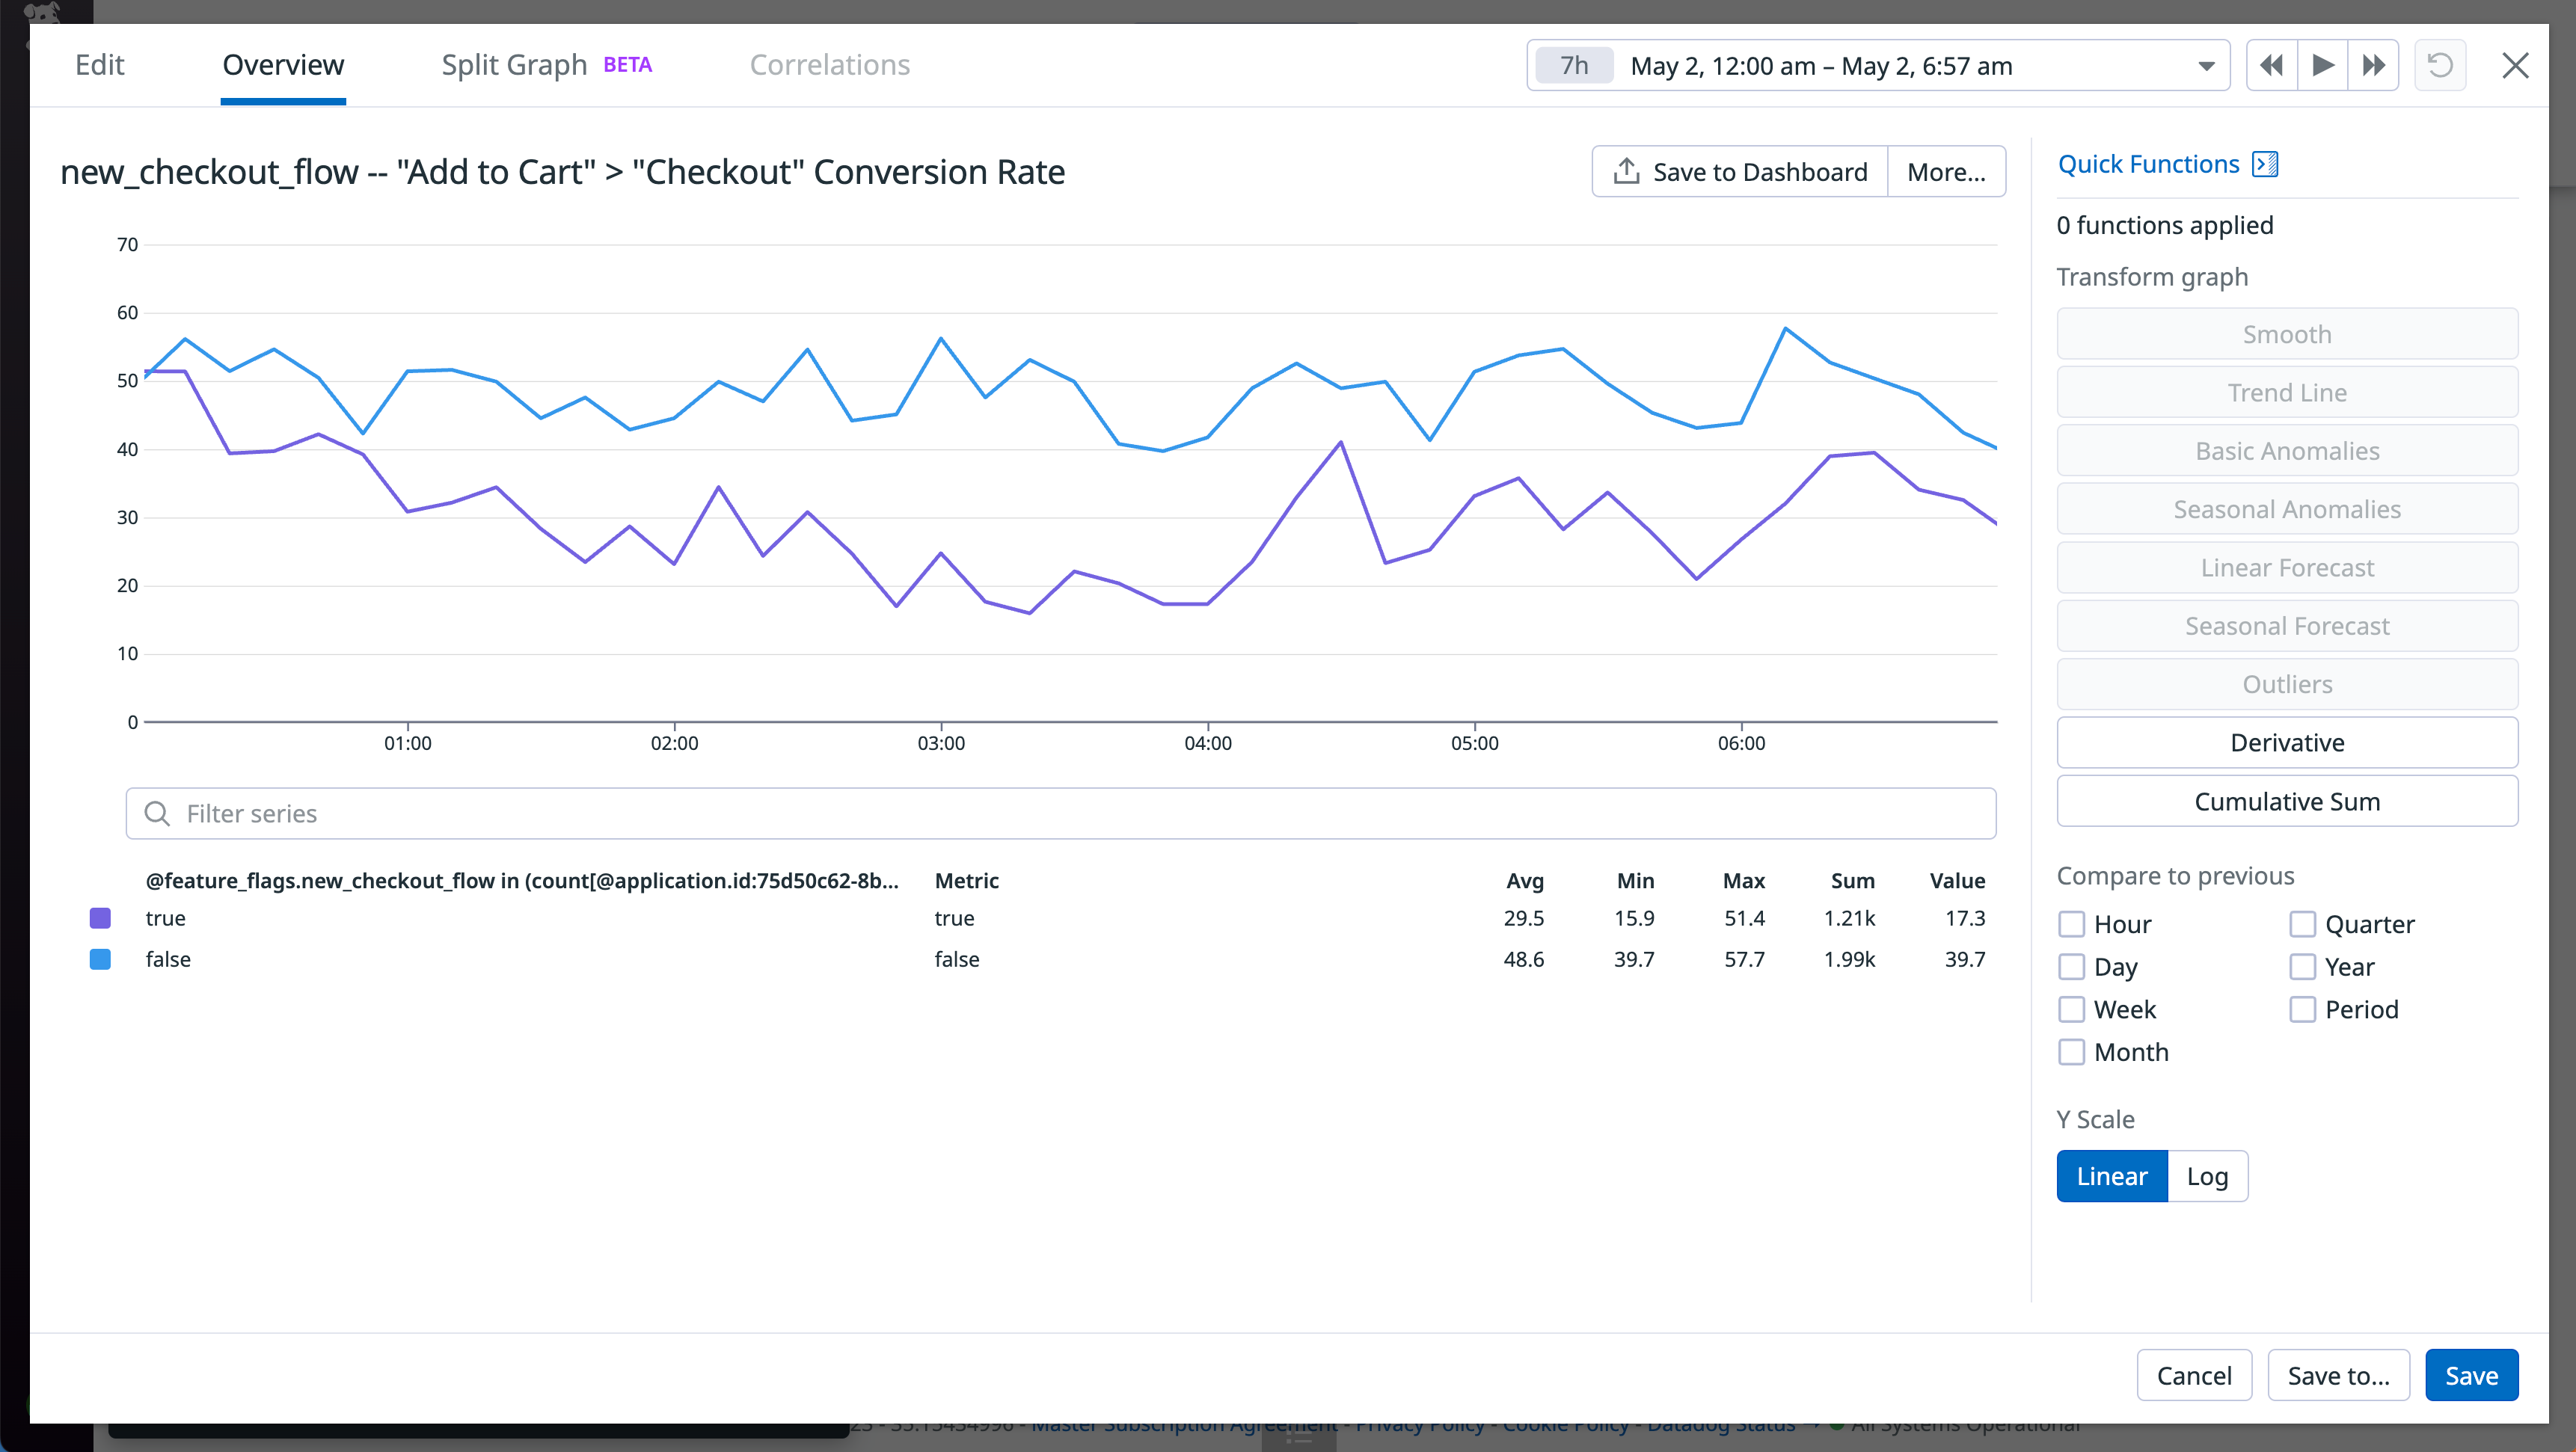The image size is (2576, 1452).
Task: Click the forward-play time navigation icon
Action: point(2322,65)
